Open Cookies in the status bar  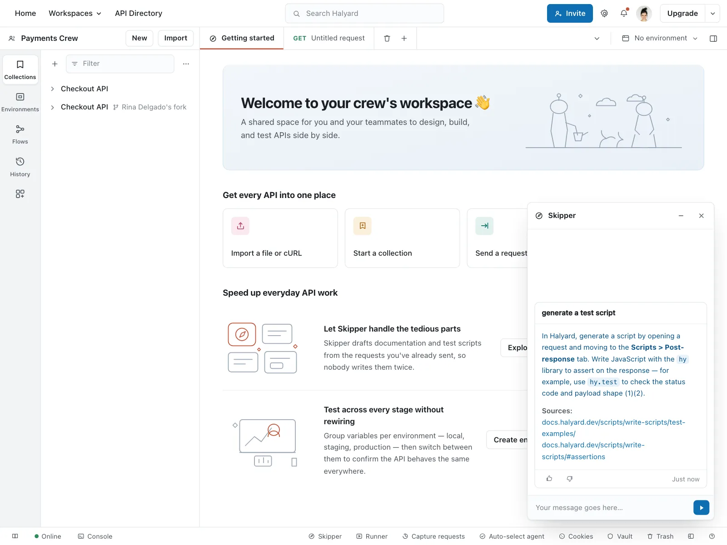pos(576,536)
